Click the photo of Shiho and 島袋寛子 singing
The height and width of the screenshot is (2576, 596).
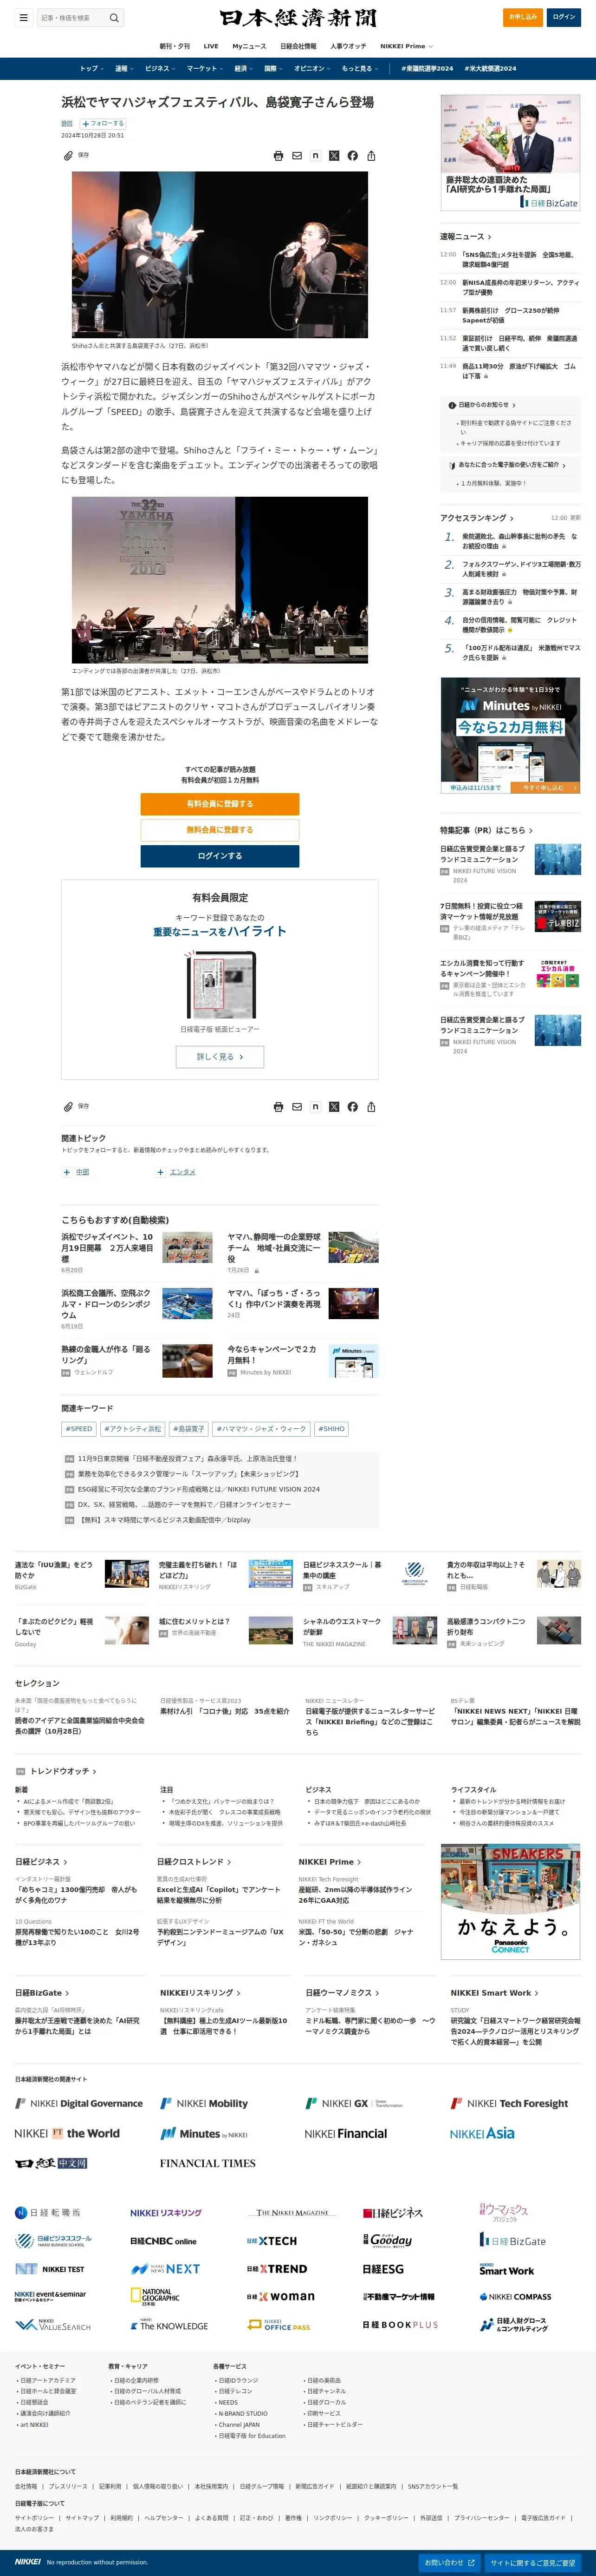pos(220,254)
